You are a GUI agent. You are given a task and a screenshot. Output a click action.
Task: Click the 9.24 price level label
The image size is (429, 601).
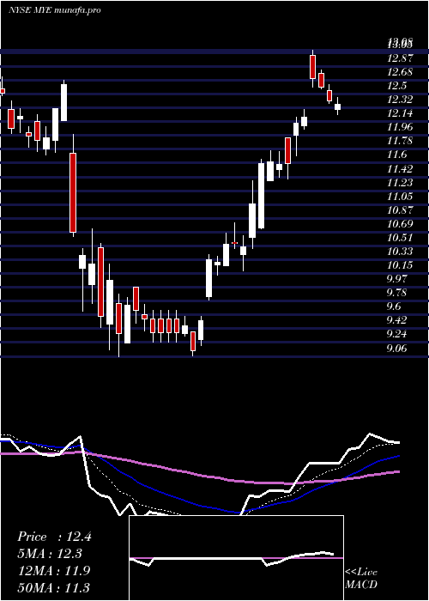click(396, 334)
